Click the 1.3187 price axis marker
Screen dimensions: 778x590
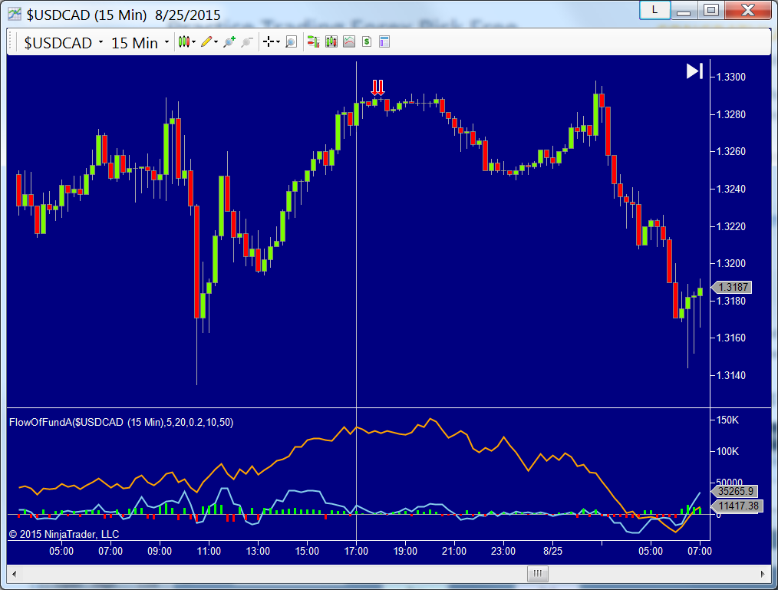click(x=734, y=287)
